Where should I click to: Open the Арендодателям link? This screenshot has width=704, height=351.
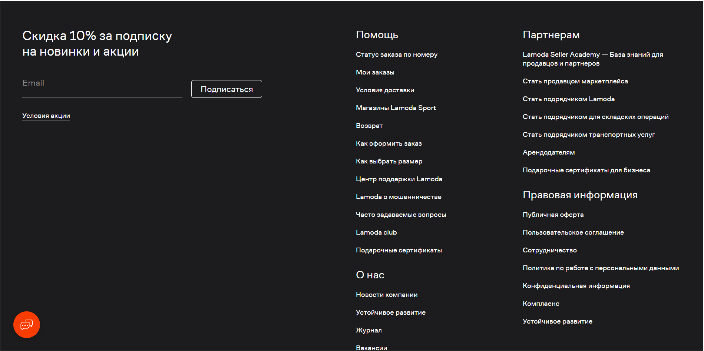pos(548,152)
